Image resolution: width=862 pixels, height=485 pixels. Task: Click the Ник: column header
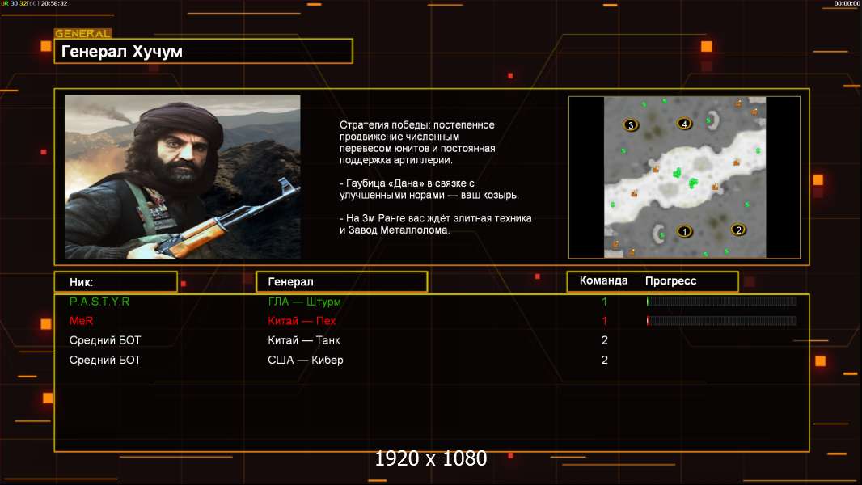point(116,282)
